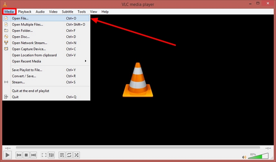Select Open Disc... menu entry
Image resolution: width=276 pixels, height=162 pixels.
46,37
